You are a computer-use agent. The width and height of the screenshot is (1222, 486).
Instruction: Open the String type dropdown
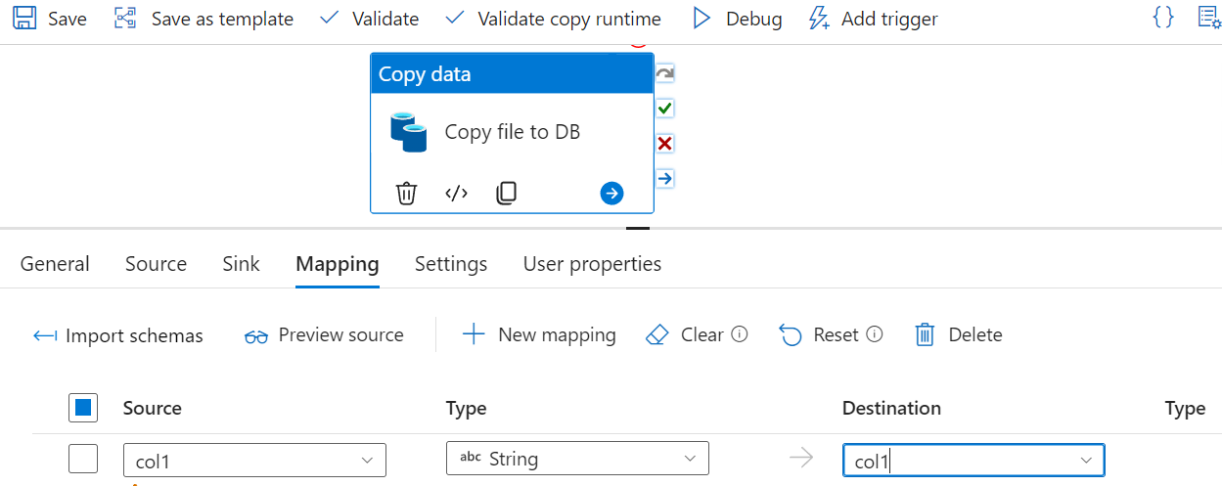[690, 460]
